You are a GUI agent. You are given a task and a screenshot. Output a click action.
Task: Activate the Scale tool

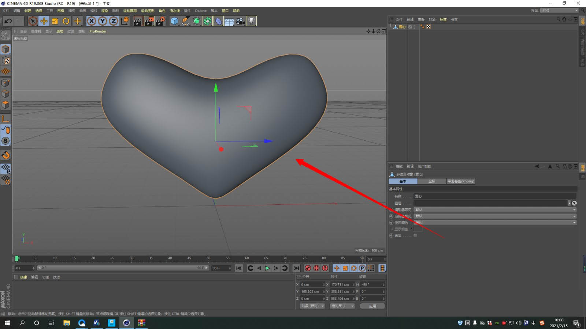[x=55, y=21]
